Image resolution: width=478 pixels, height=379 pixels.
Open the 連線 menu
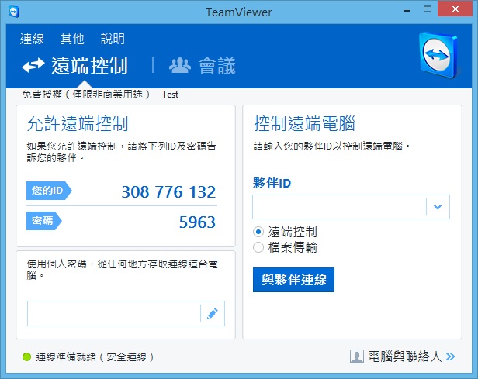pos(32,39)
